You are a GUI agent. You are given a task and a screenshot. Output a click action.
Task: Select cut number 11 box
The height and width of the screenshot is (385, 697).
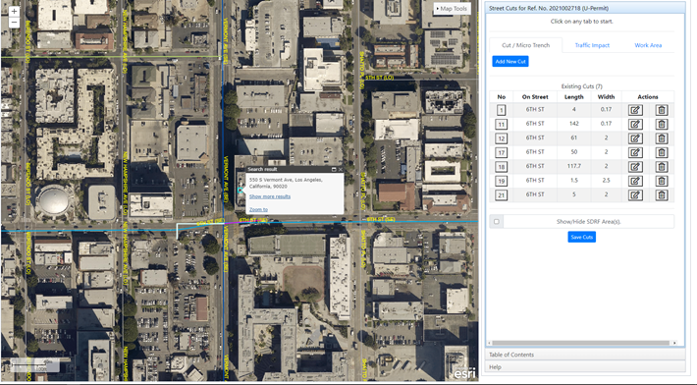[x=501, y=124]
